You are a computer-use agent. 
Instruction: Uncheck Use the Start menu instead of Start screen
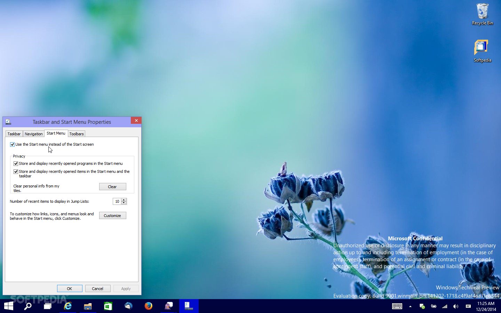(13, 144)
